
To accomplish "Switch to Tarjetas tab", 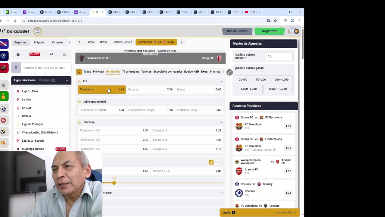I will (146, 72).
